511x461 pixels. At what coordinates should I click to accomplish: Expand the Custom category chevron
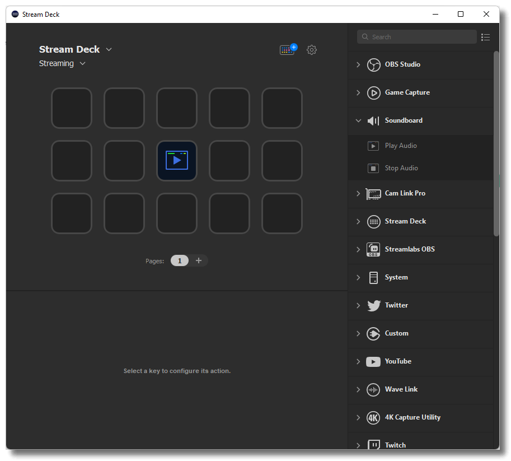358,334
